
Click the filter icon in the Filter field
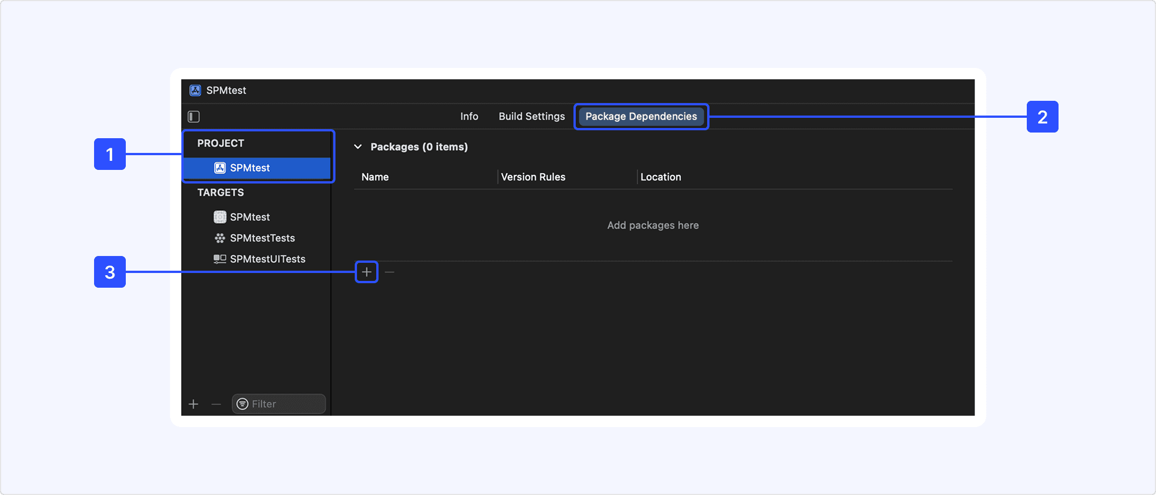click(x=243, y=404)
